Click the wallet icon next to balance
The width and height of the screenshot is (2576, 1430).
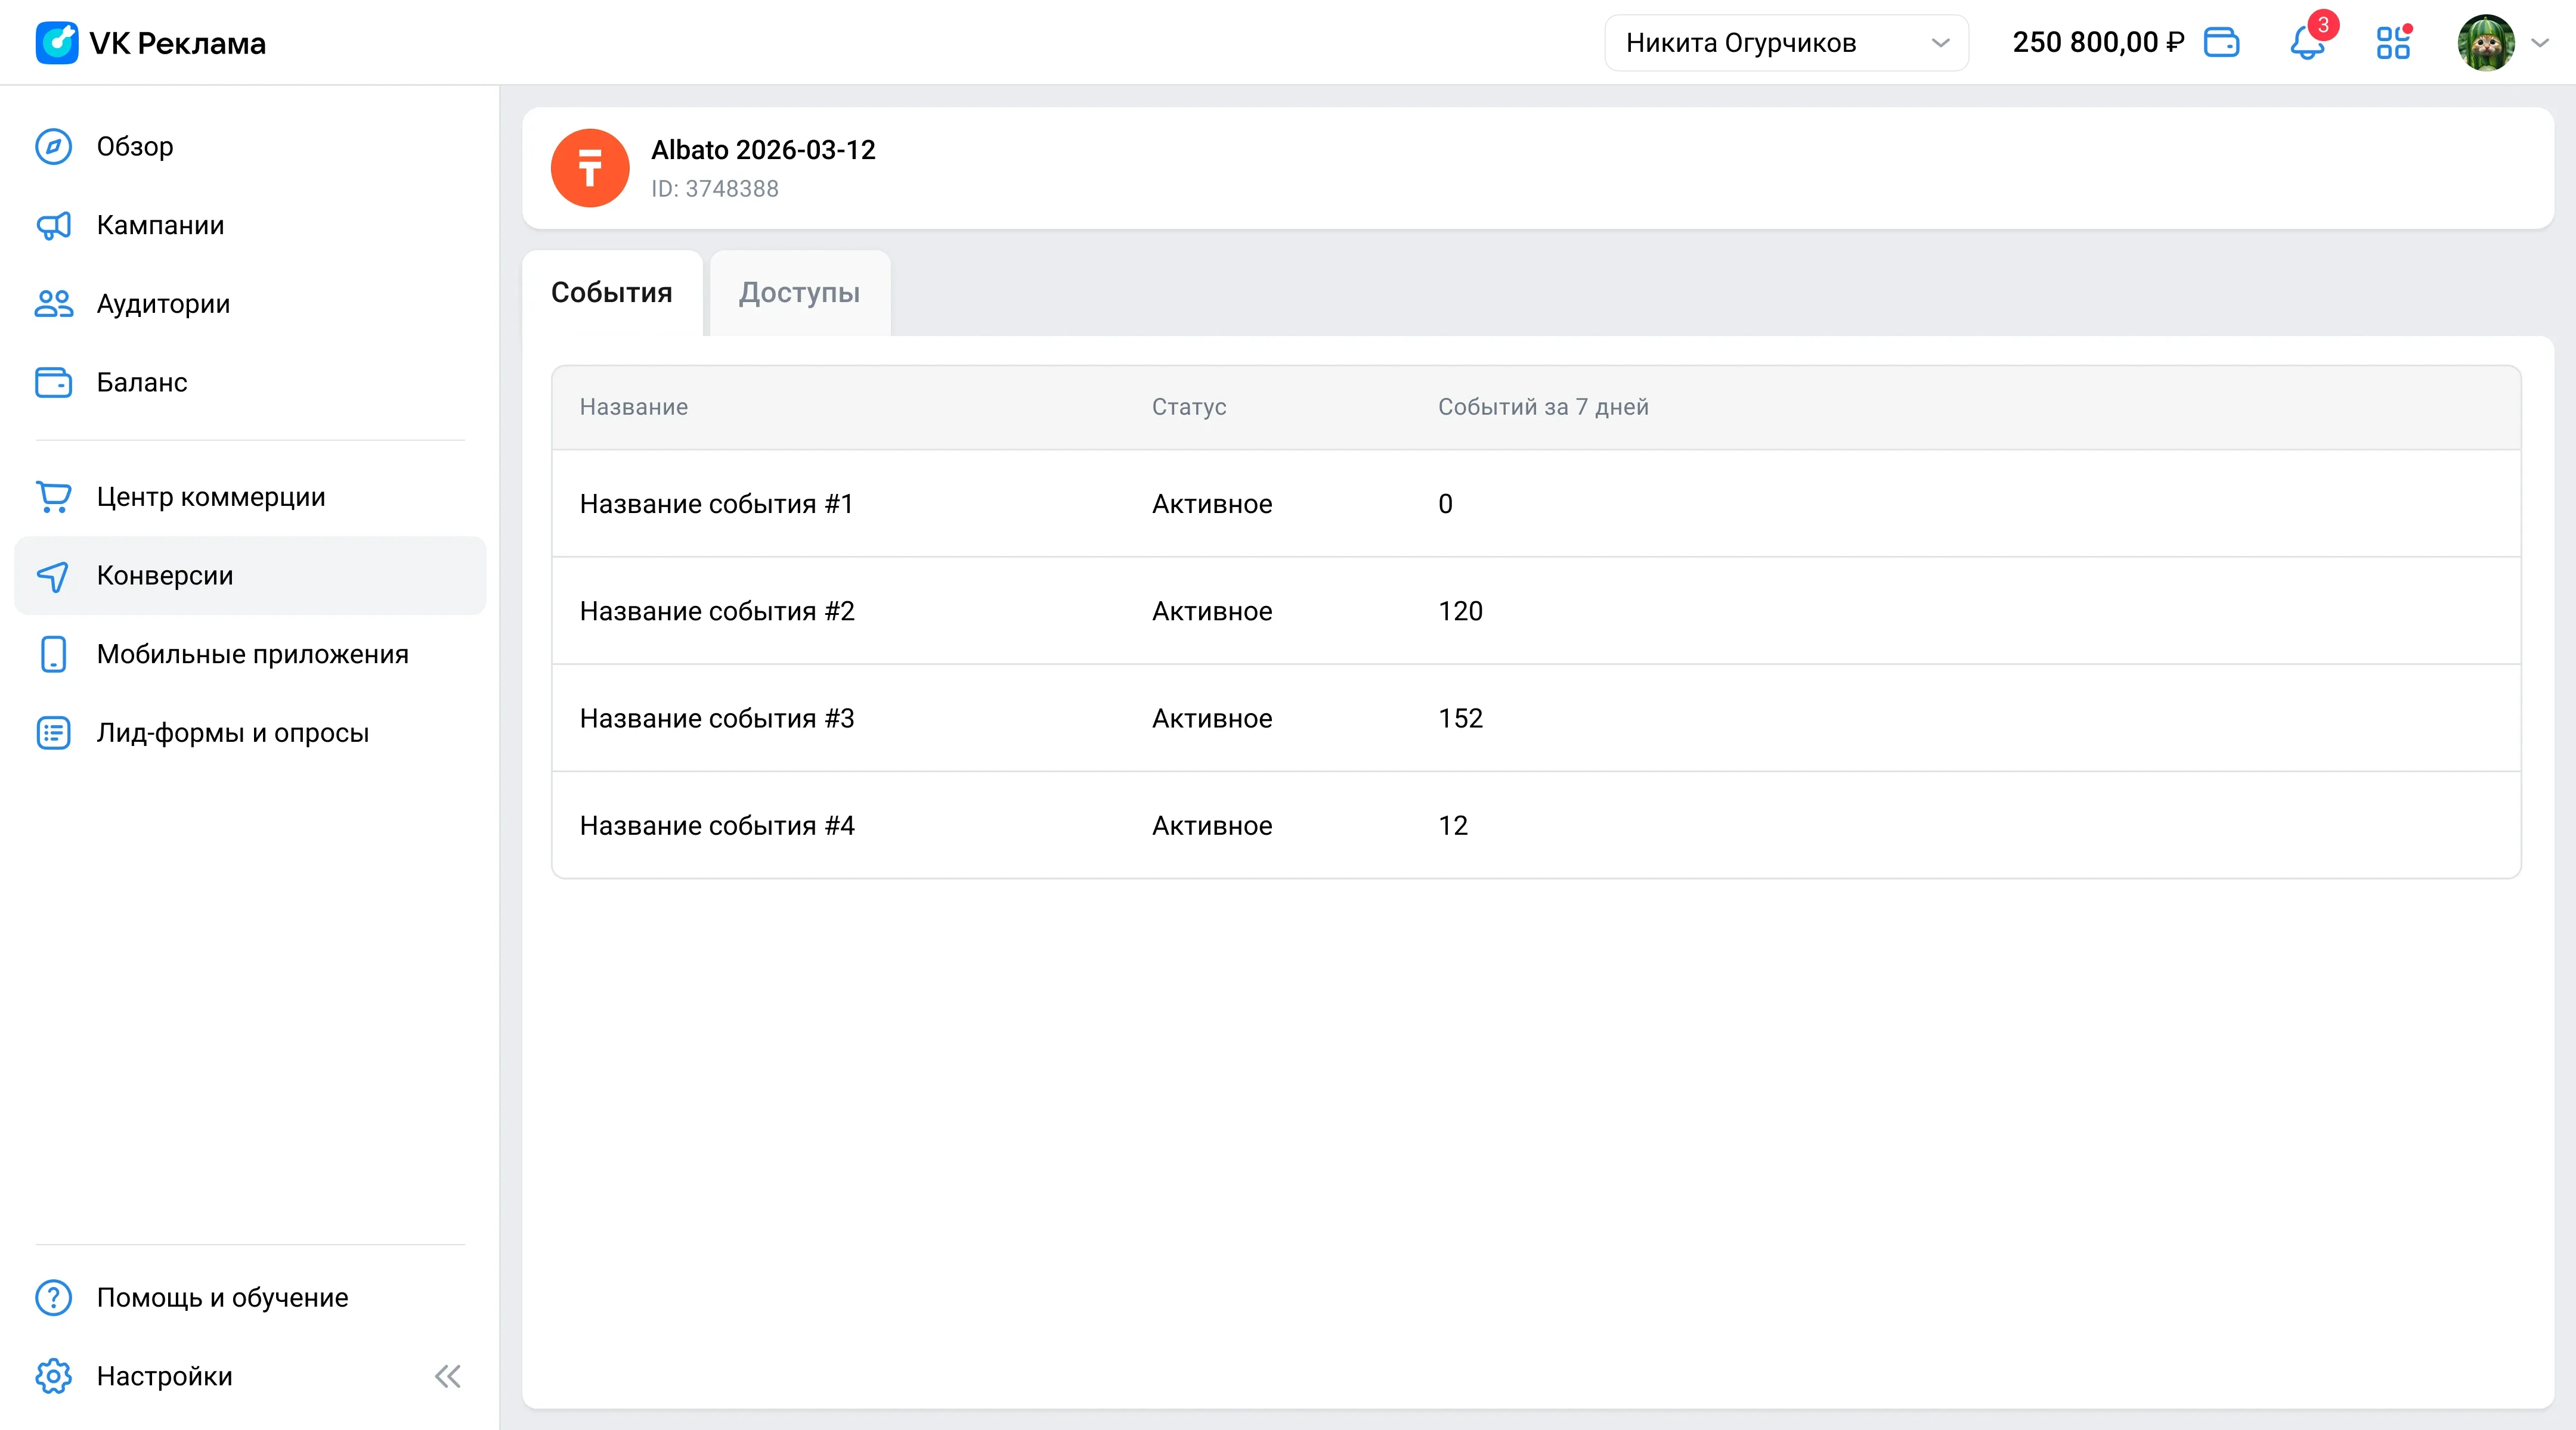(2221, 43)
